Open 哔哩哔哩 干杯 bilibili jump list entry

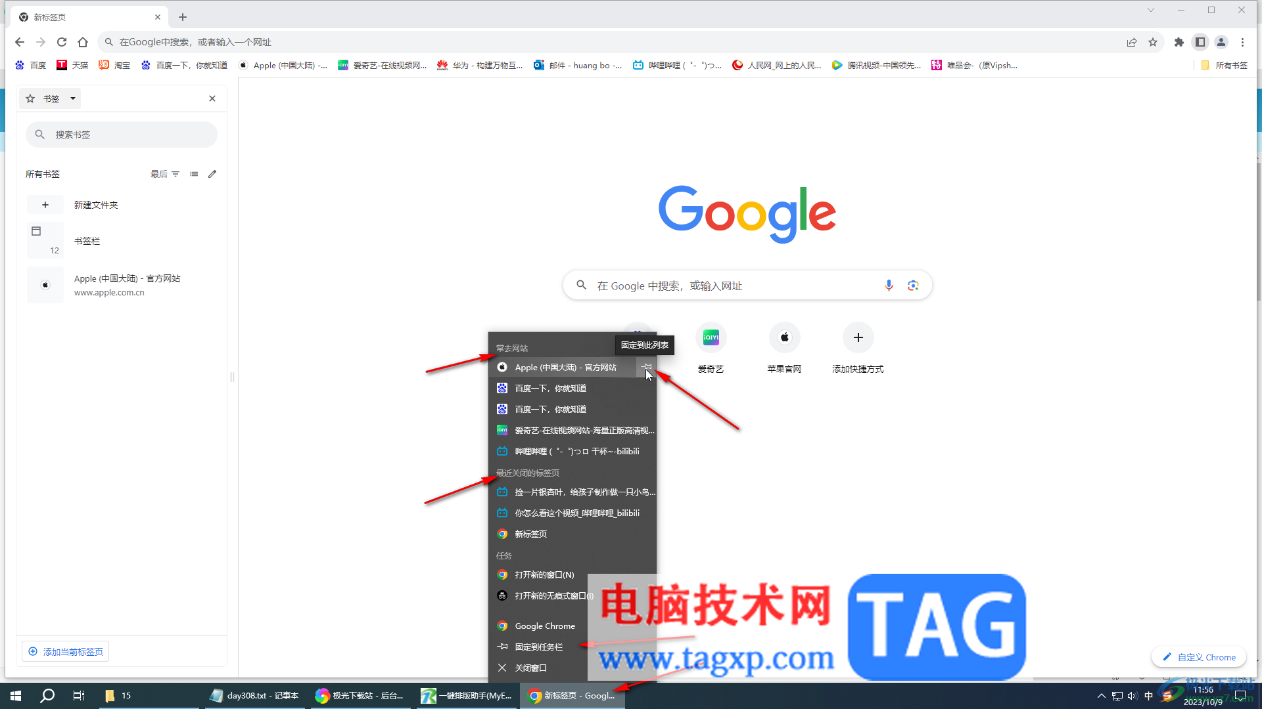[x=573, y=452]
